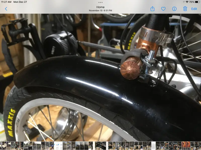The image size is (201, 150).
Task: Tap the 70% battery percentage
Action: point(191,2)
